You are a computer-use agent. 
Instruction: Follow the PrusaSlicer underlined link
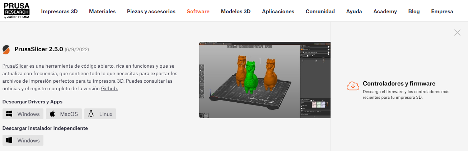[15, 66]
